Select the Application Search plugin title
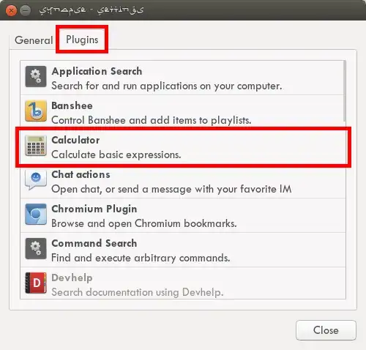Screen dimensions: 366x350 (97, 71)
